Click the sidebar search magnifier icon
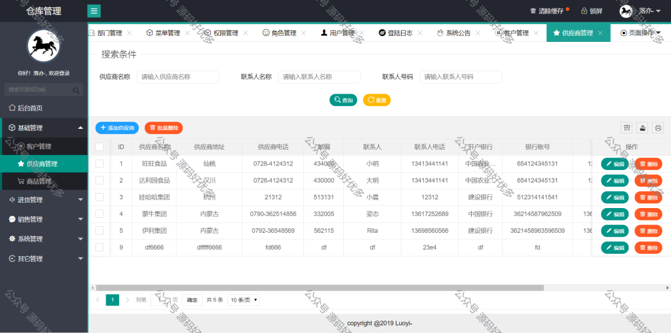Viewport: 671px width, 333px height. (x=76, y=90)
